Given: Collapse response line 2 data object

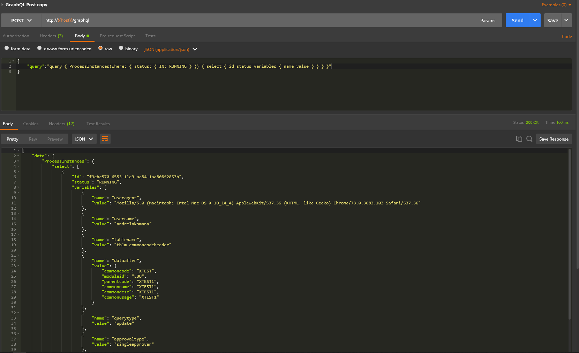Looking at the screenshot, I should 18,156.
